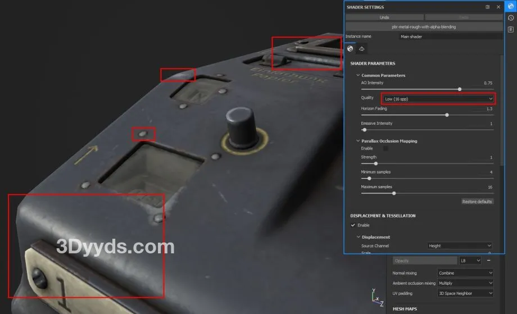Image resolution: width=517 pixels, height=314 pixels.
Task: Open the Source Channel Height dropdown
Action: tap(459, 246)
